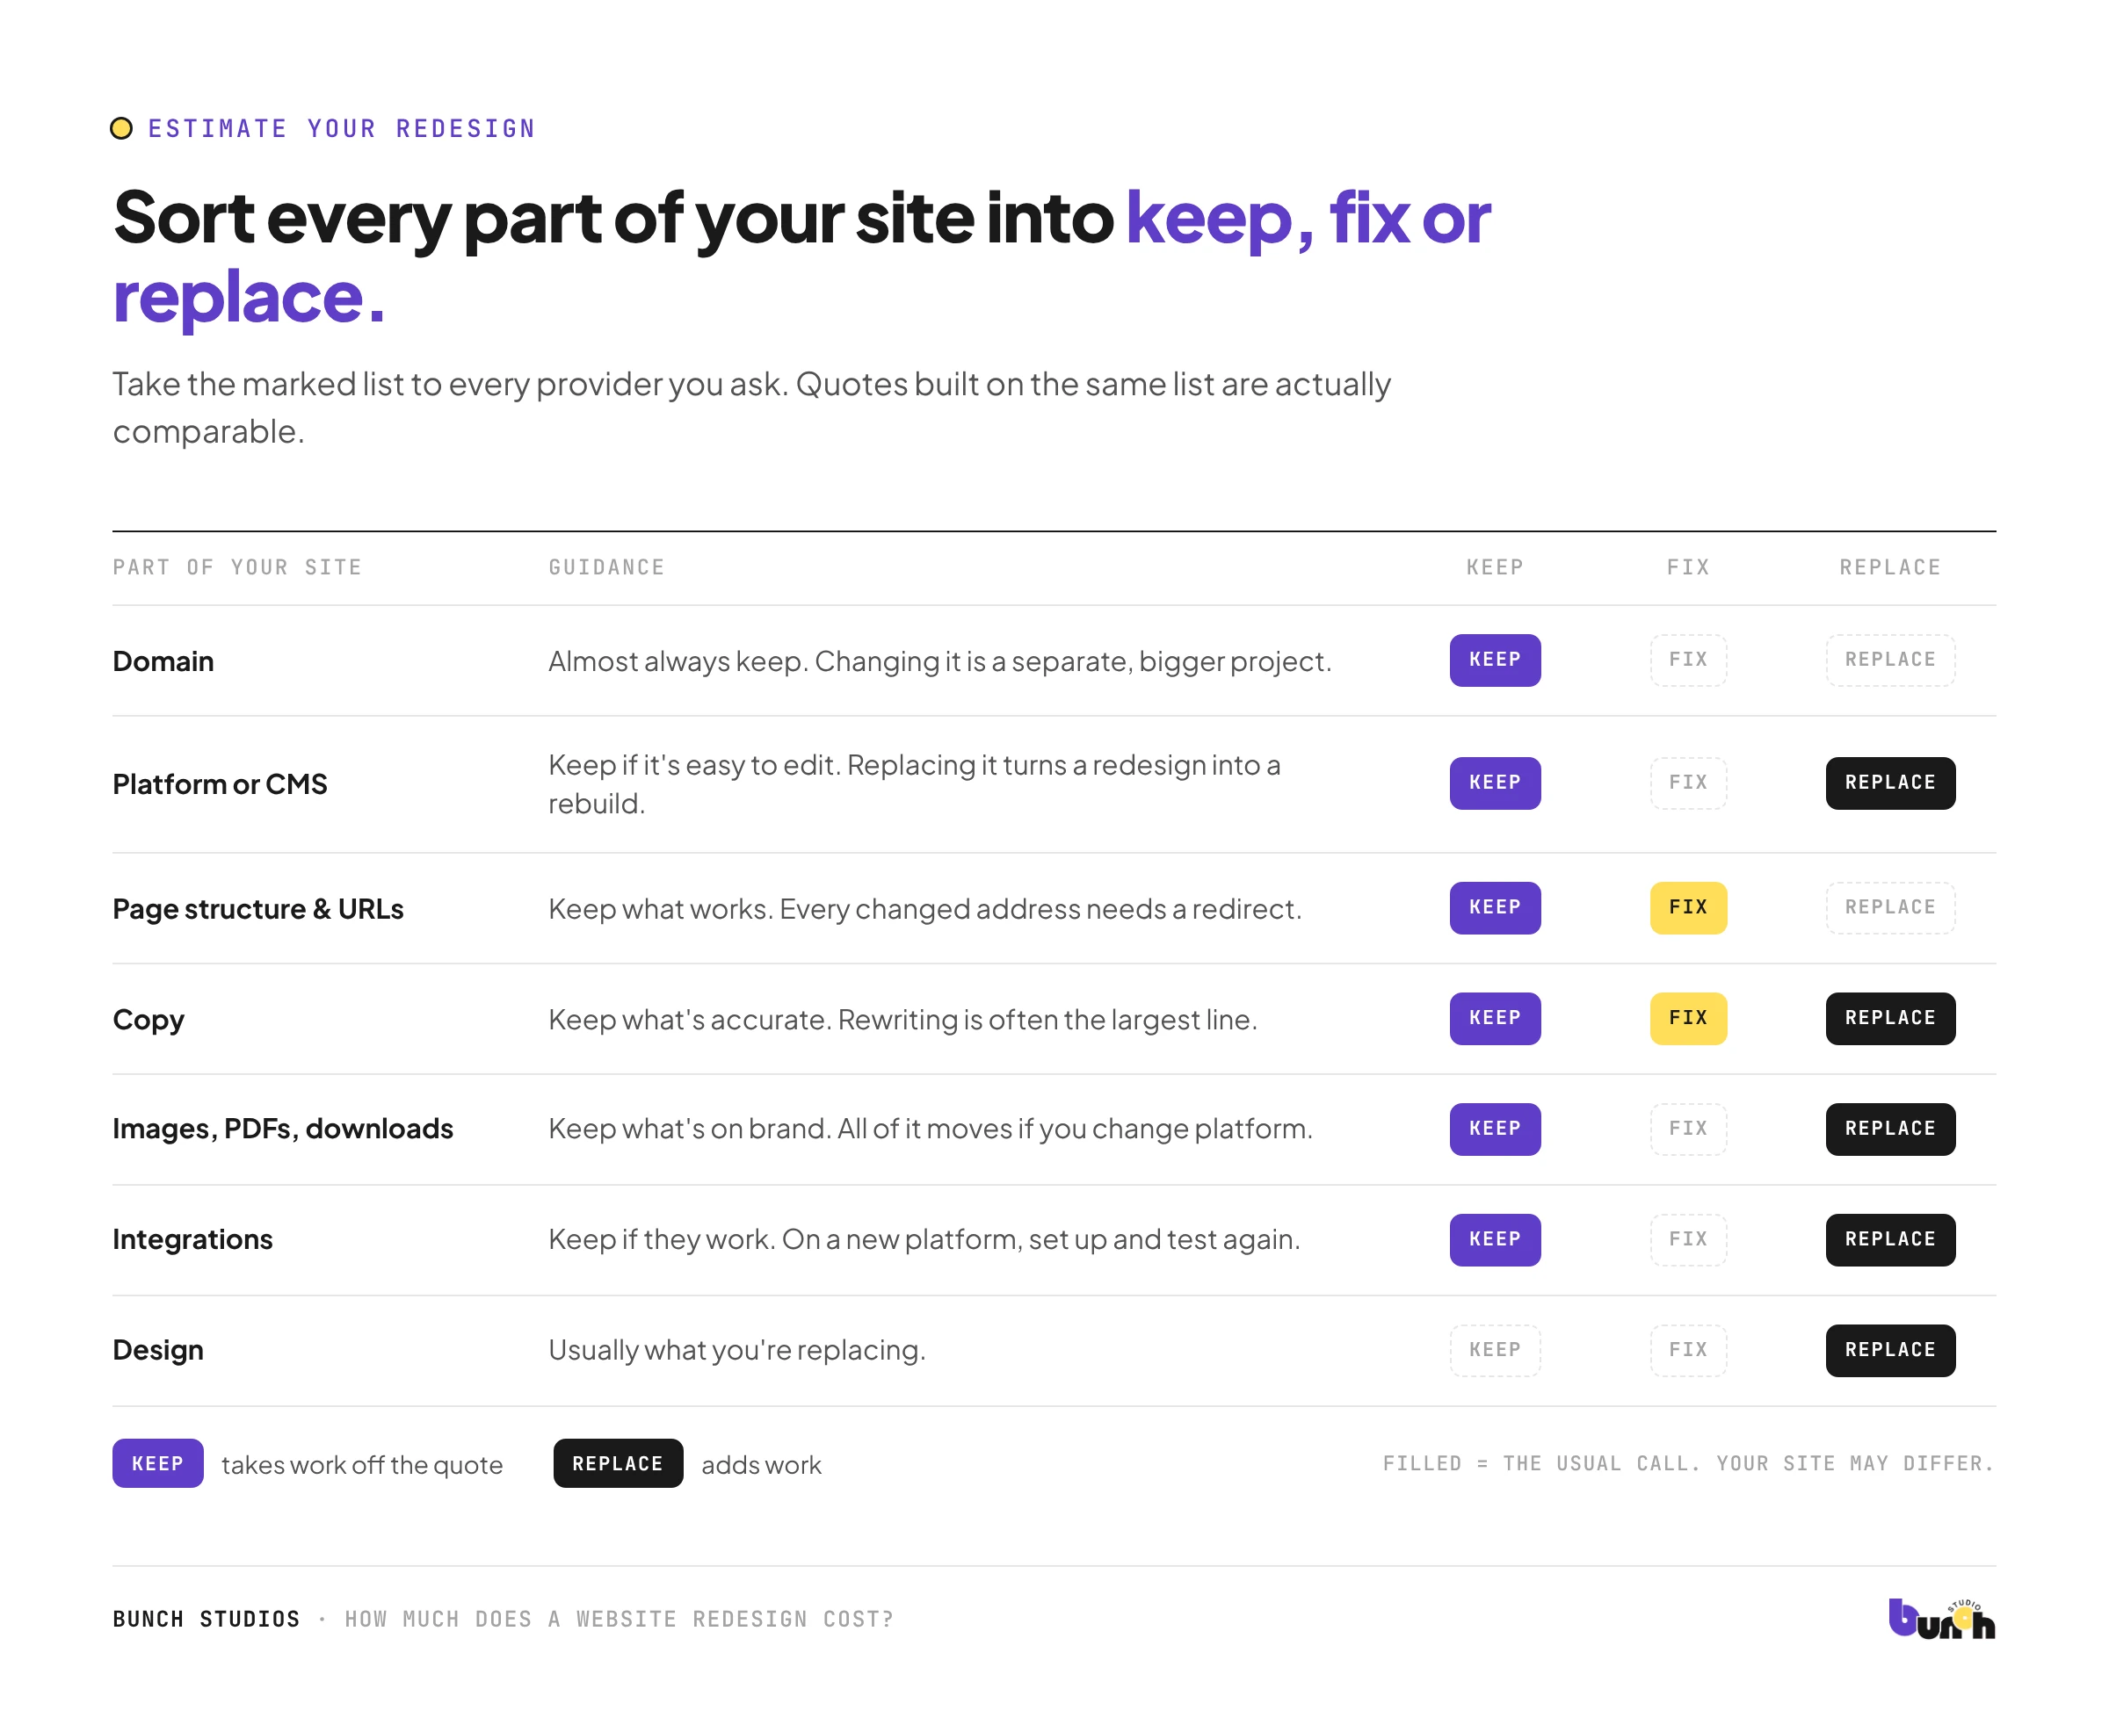Toggle REPLACE on Platform or CMS row
The image size is (2109, 1725).
coord(1889,783)
